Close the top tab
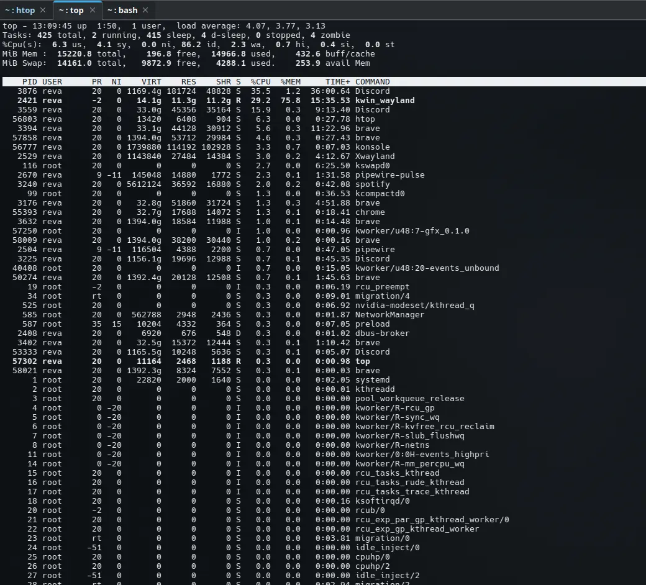Screen dimensions: 646x585 point(93,10)
